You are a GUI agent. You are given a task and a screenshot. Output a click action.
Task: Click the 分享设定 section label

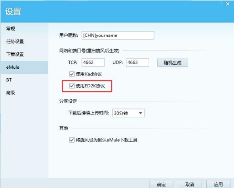pyautogui.click(x=68, y=101)
